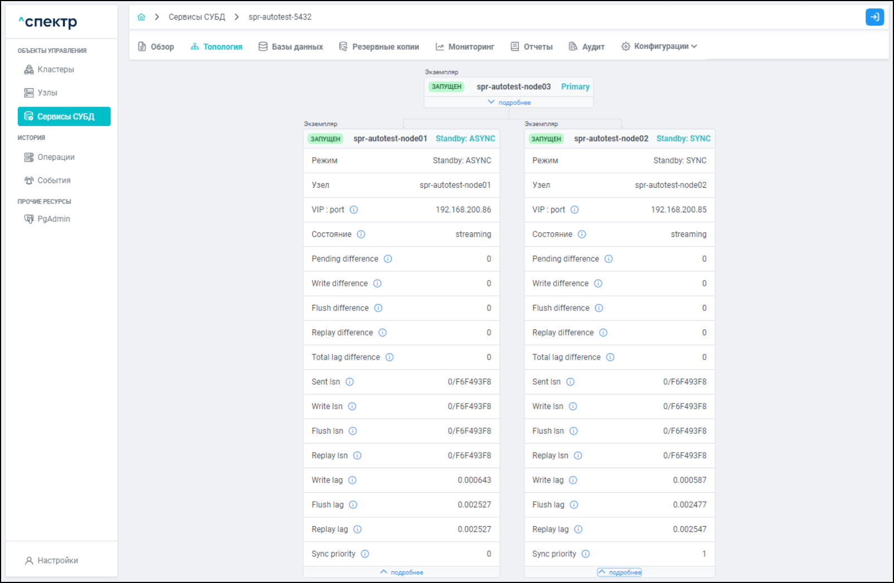Click info icon beside Total lag difference on node02
Screen dimensions: 894x583
coord(610,357)
